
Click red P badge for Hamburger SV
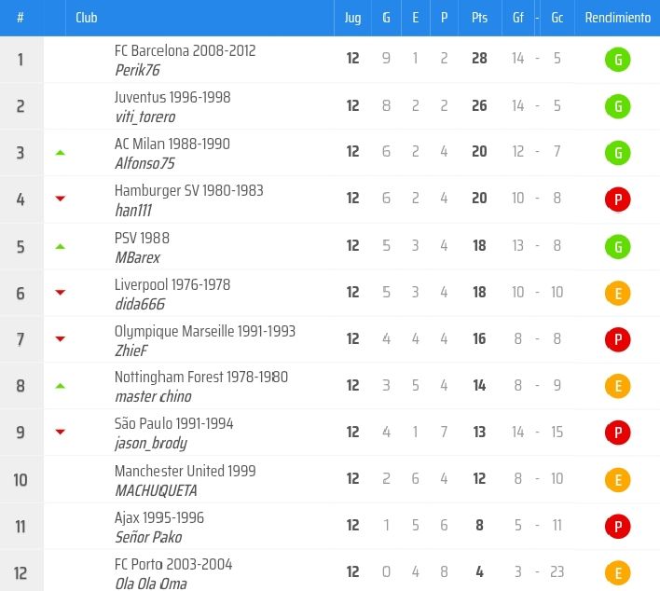coord(617,199)
